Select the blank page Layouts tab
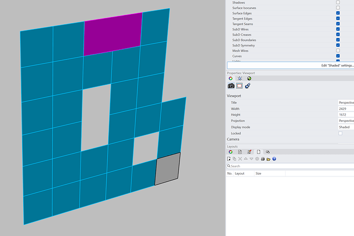 (259, 152)
